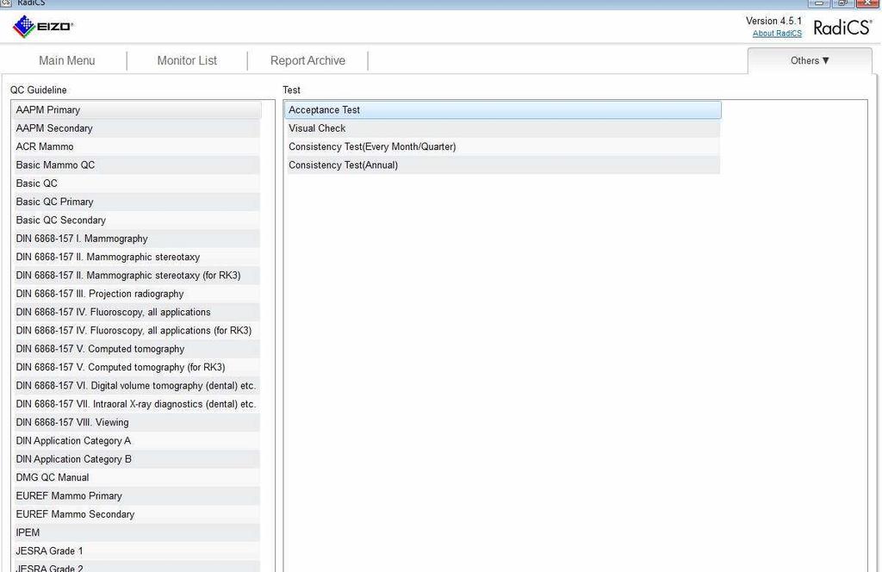Open the Main Menu tab
Image resolution: width=882 pixels, height=572 pixels.
point(66,61)
